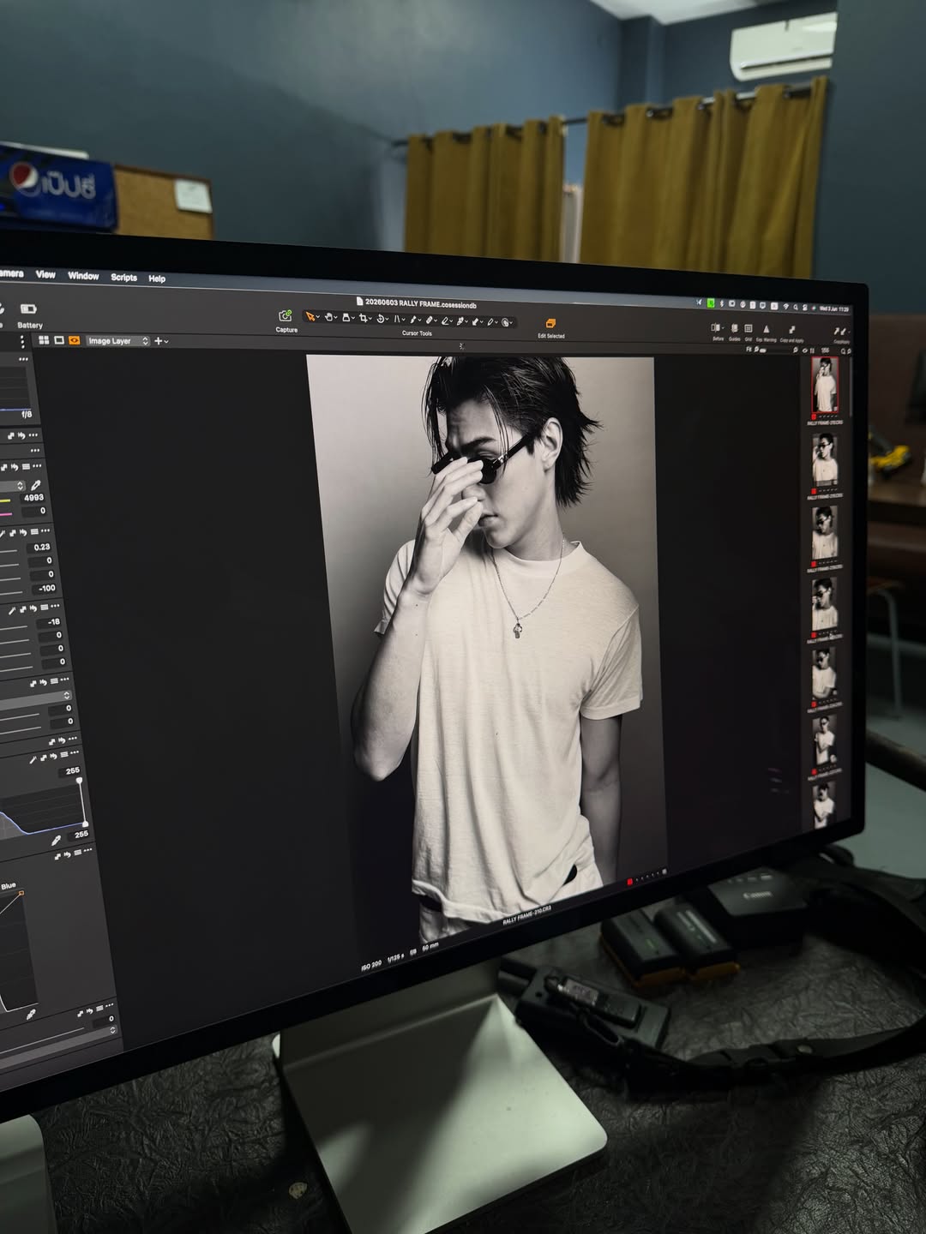Click the Kelvin value field 4993
The height and width of the screenshot is (1234, 926).
tap(34, 498)
